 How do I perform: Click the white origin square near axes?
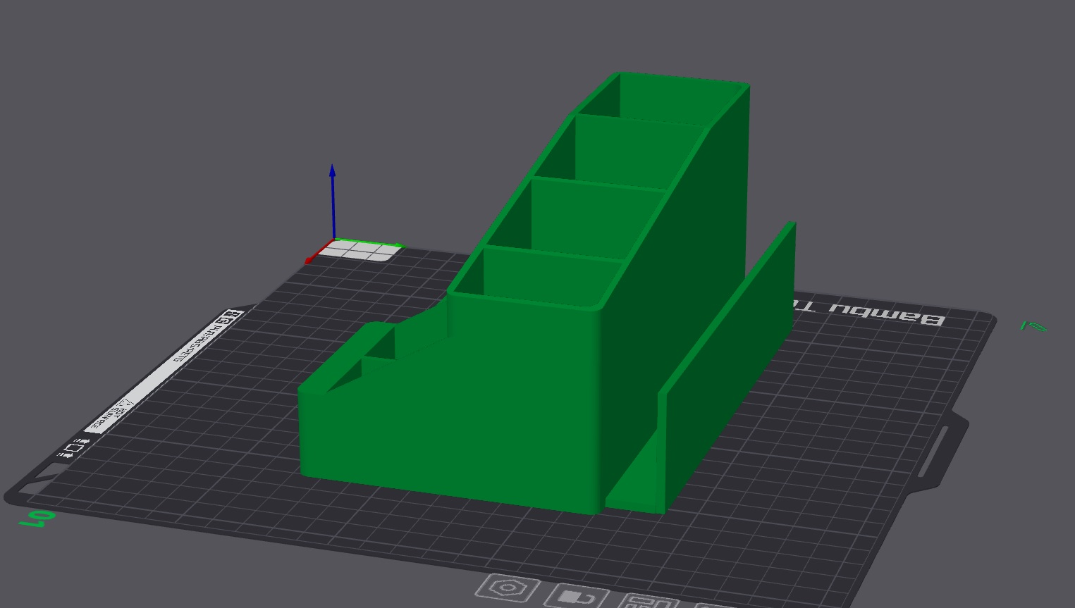tap(362, 251)
